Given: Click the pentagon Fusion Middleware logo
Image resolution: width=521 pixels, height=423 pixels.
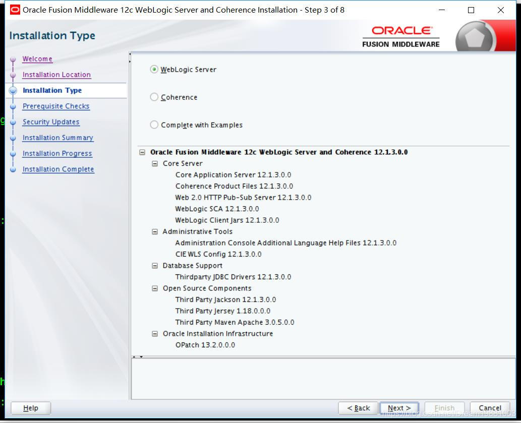Looking at the screenshot, I should [475, 37].
